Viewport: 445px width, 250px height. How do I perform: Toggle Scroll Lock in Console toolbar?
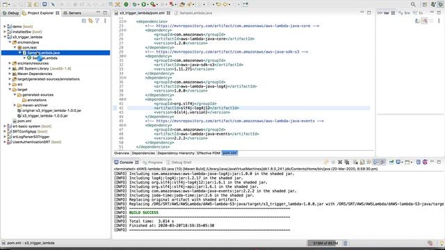coord(362,162)
